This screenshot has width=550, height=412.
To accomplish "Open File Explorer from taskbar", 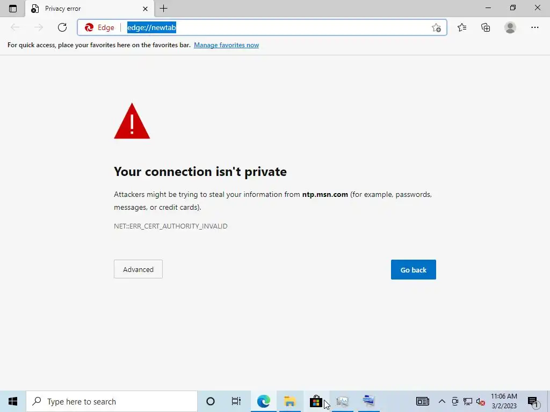I will point(290,401).
